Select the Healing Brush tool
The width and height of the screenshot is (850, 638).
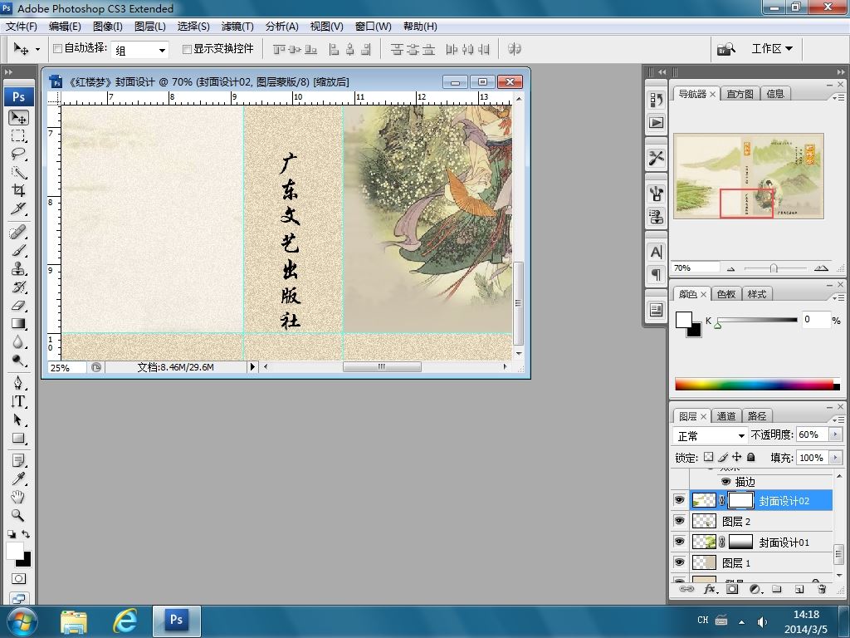pyautogui.click(x=19, y=233)
